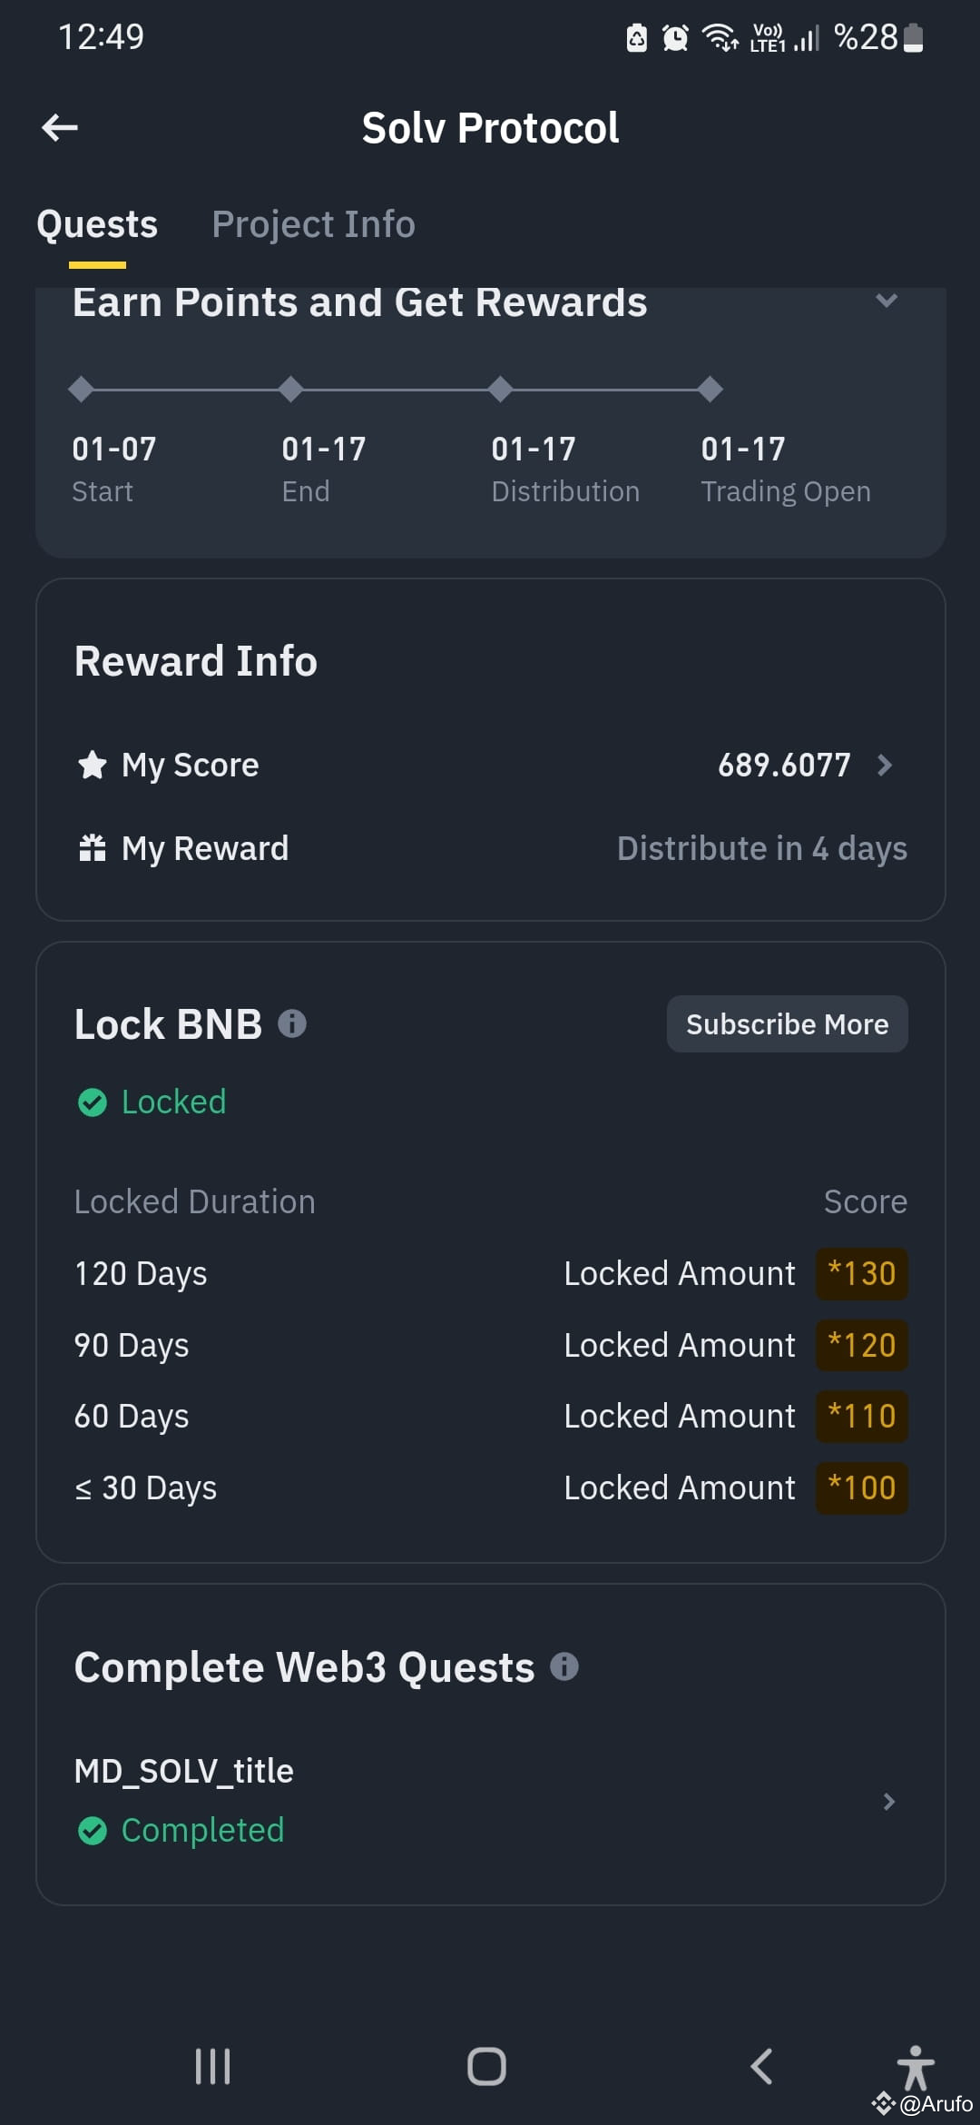Tap the Android home button

coord(486,2066)
